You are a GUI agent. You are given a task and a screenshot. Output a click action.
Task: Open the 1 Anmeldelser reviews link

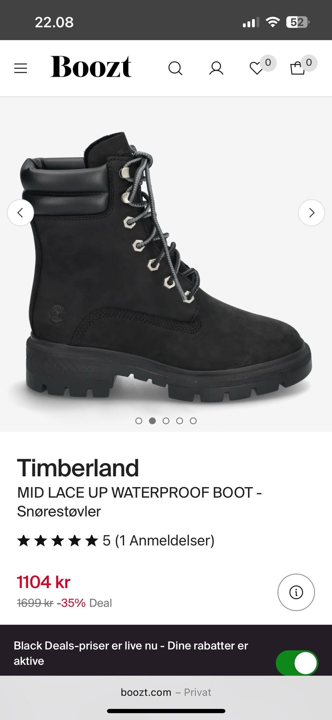click(x=165, y=541)
